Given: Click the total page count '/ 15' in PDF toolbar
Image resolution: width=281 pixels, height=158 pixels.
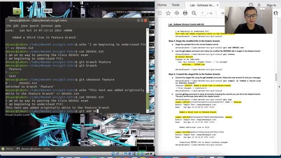Looking at the screenshot, I should click(210, 13).
